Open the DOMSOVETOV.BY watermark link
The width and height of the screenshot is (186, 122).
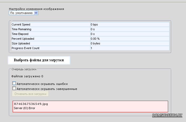[167, 115]
